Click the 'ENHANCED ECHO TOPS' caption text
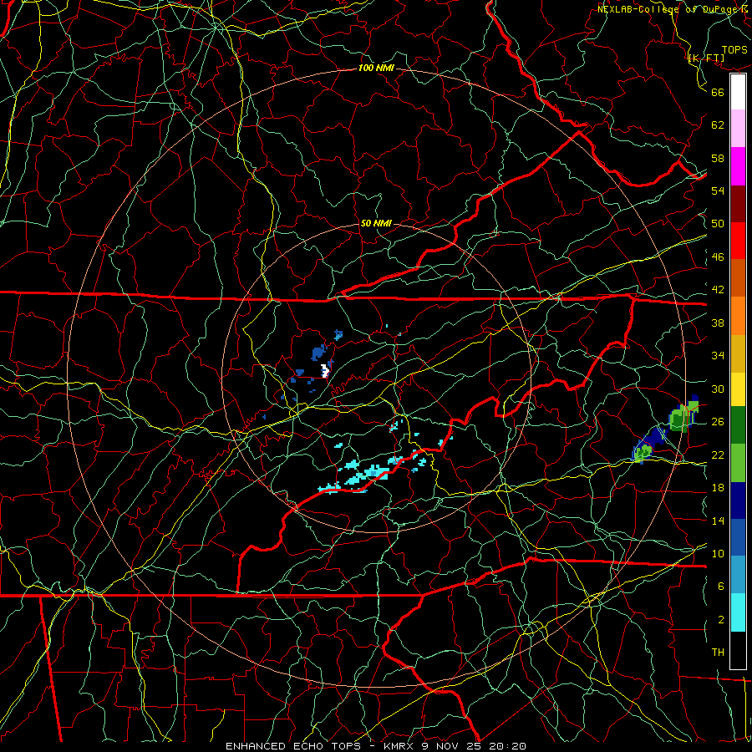 [x=293, y=746]
